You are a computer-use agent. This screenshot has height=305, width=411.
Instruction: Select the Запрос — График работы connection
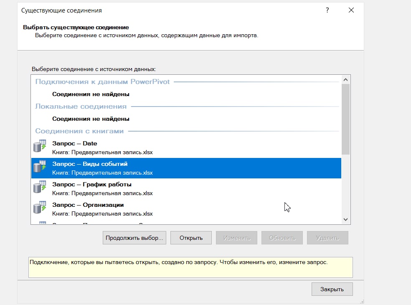coord(186,188)
